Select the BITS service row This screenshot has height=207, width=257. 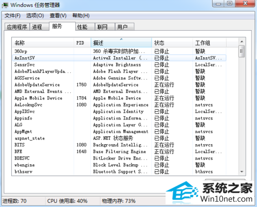click(119, 145)
